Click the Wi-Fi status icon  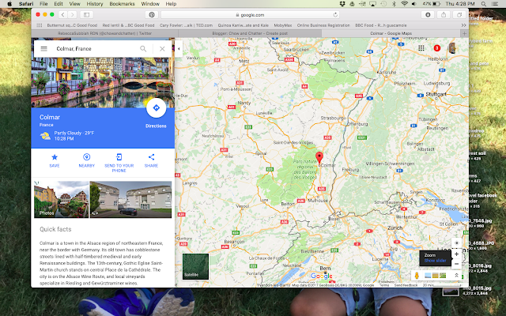(x=404, y=4)
